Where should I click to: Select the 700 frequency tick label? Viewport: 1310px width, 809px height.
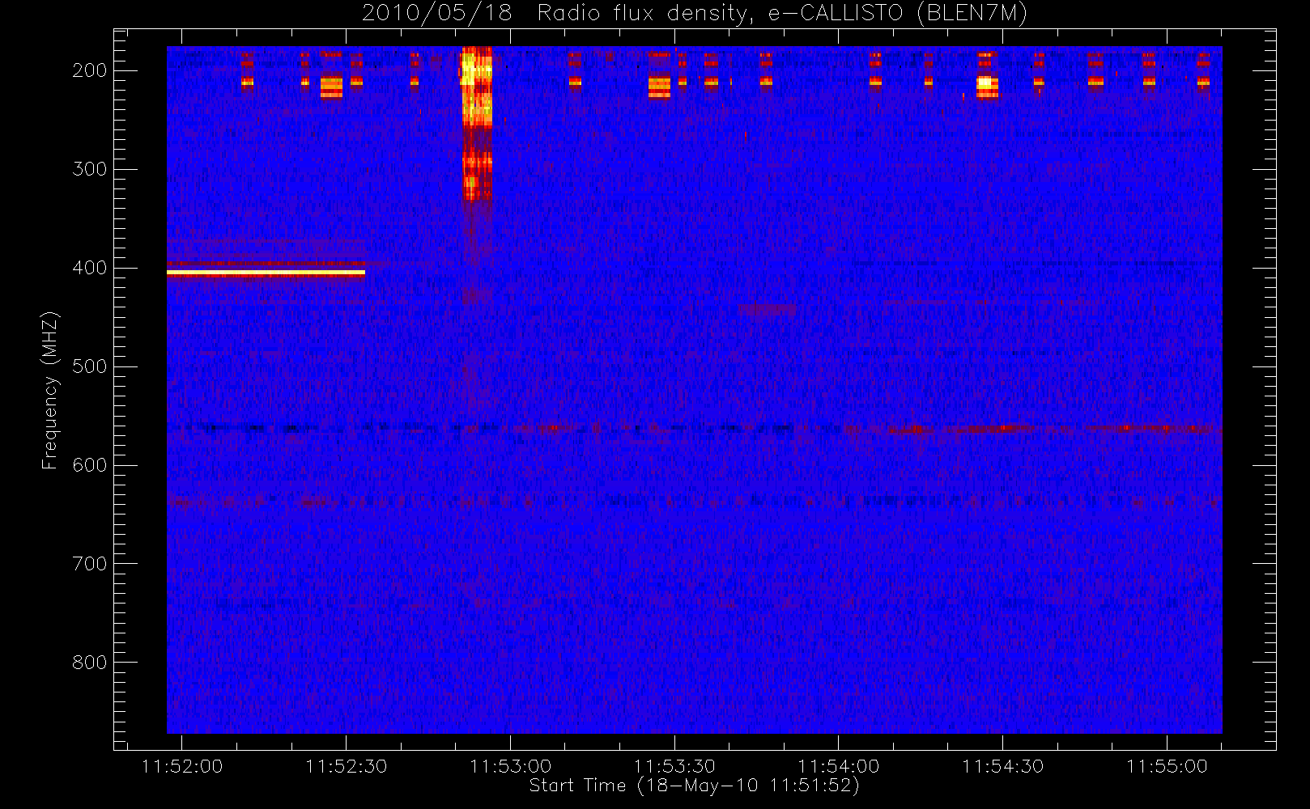90,564
